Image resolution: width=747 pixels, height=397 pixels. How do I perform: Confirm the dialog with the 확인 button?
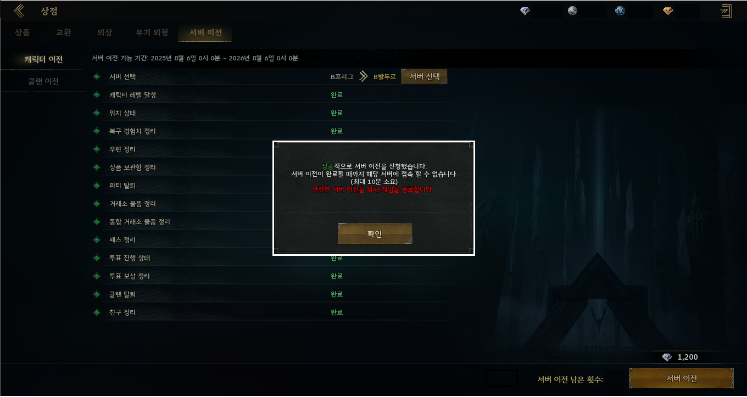point(375,233)
